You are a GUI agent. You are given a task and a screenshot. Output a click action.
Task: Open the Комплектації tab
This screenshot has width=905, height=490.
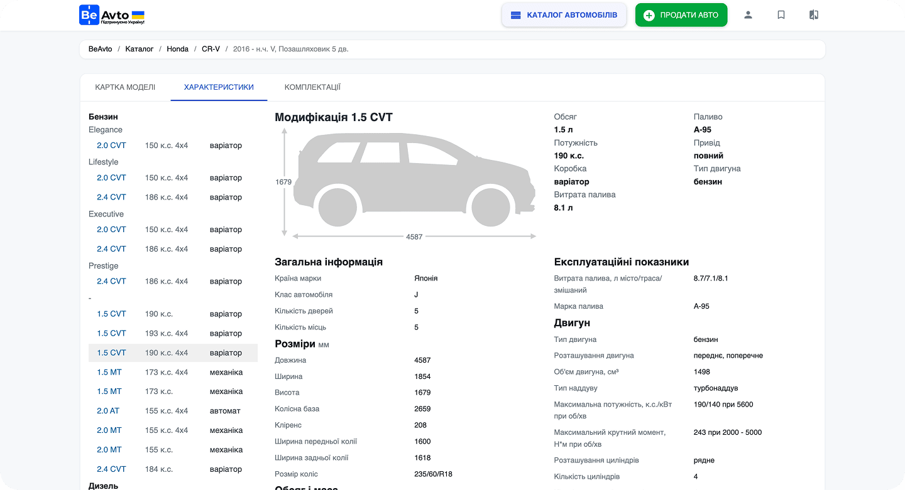(x=312, y=87)
